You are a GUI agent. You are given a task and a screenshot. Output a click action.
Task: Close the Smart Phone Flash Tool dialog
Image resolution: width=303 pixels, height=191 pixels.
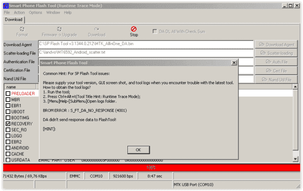click(234, 63)
